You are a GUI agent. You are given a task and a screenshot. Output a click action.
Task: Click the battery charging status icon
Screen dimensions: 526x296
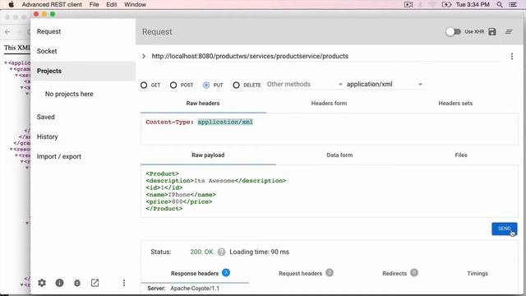click(446, 4)
